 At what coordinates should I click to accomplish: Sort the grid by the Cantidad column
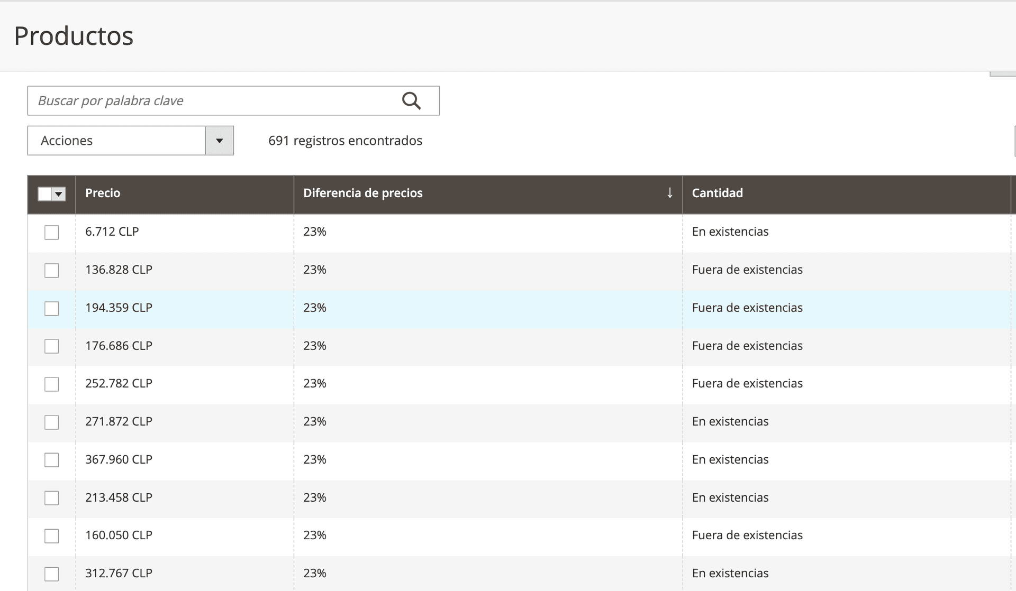pyautogui.click(x=718, y=193)
